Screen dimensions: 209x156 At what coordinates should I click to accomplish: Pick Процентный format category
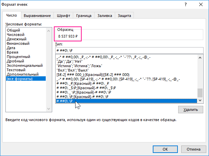pos(18,57)
